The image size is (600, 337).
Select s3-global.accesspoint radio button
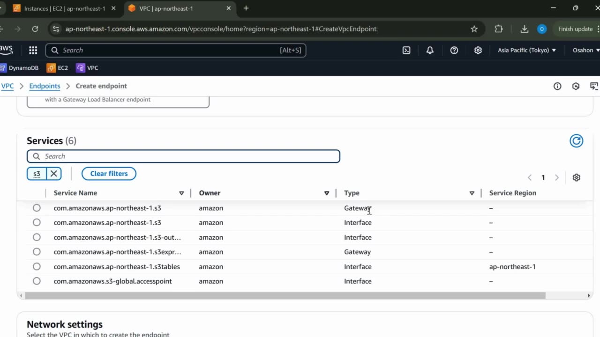[x=37, y=281]
